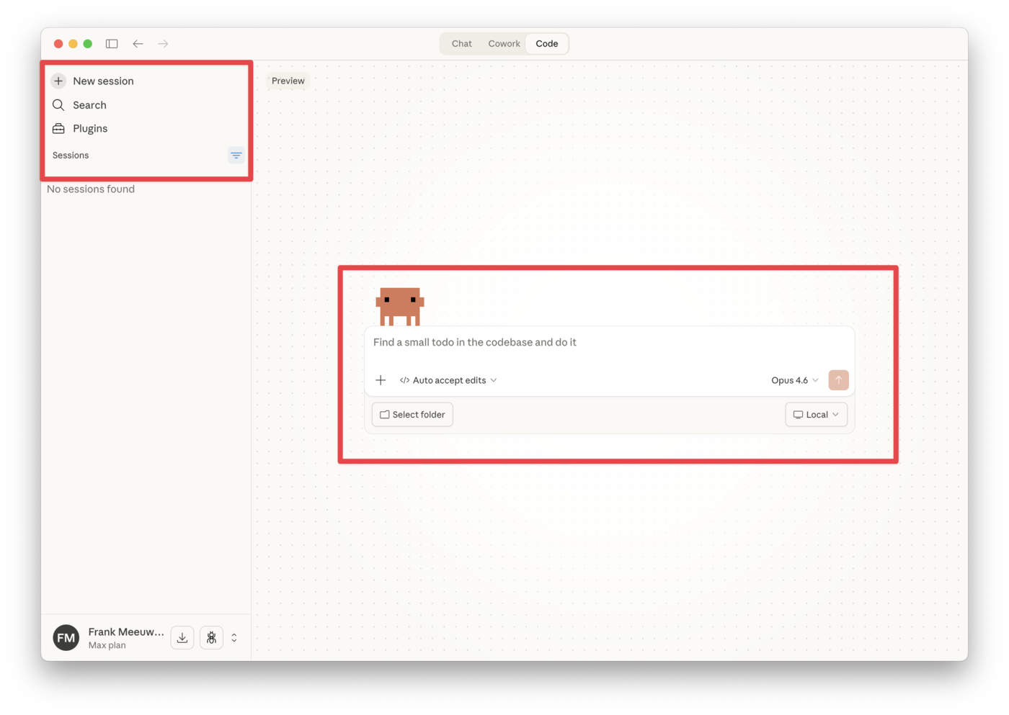Toggle Auto accept edits
The width and height of the screenshot is (1009, 715).
coord(449,379)
